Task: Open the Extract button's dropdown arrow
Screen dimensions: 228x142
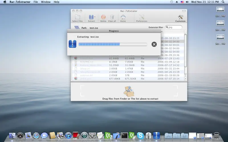Action: pyautogui.click(x=95, y=17)
